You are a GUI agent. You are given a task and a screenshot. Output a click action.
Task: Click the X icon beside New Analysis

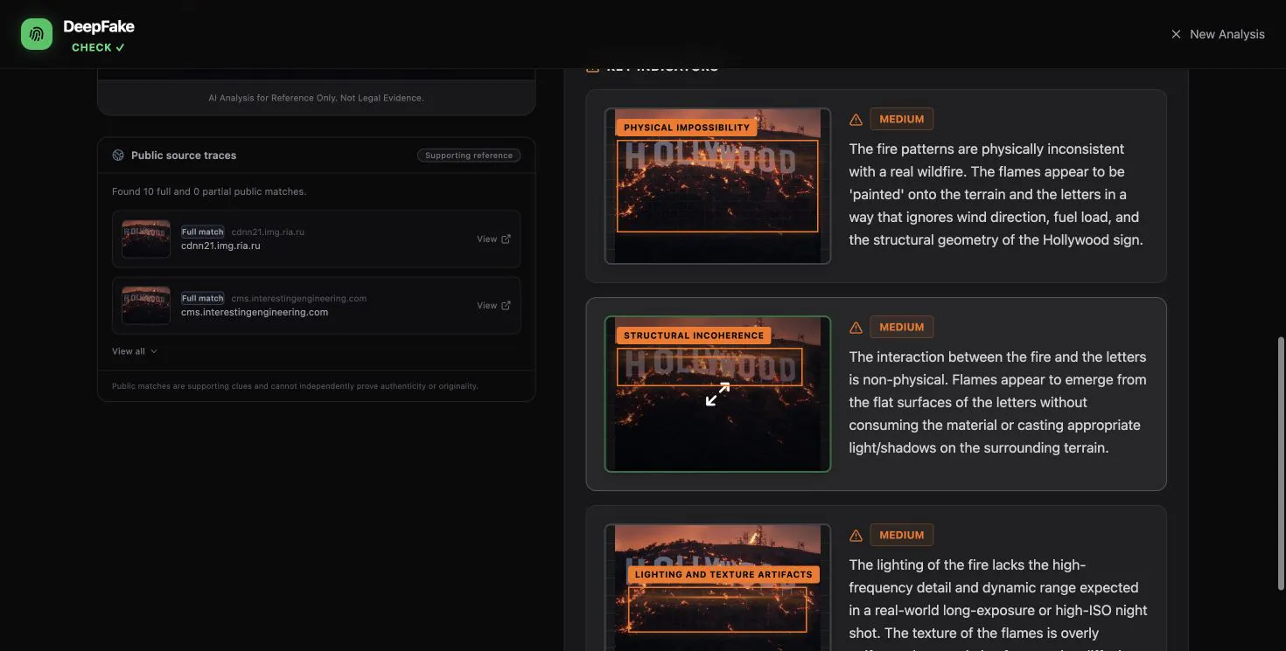click(1176, 34)
